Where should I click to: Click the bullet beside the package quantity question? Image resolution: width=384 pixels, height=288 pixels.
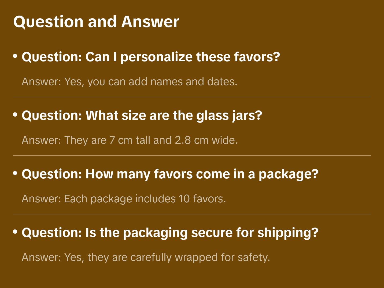15,173
